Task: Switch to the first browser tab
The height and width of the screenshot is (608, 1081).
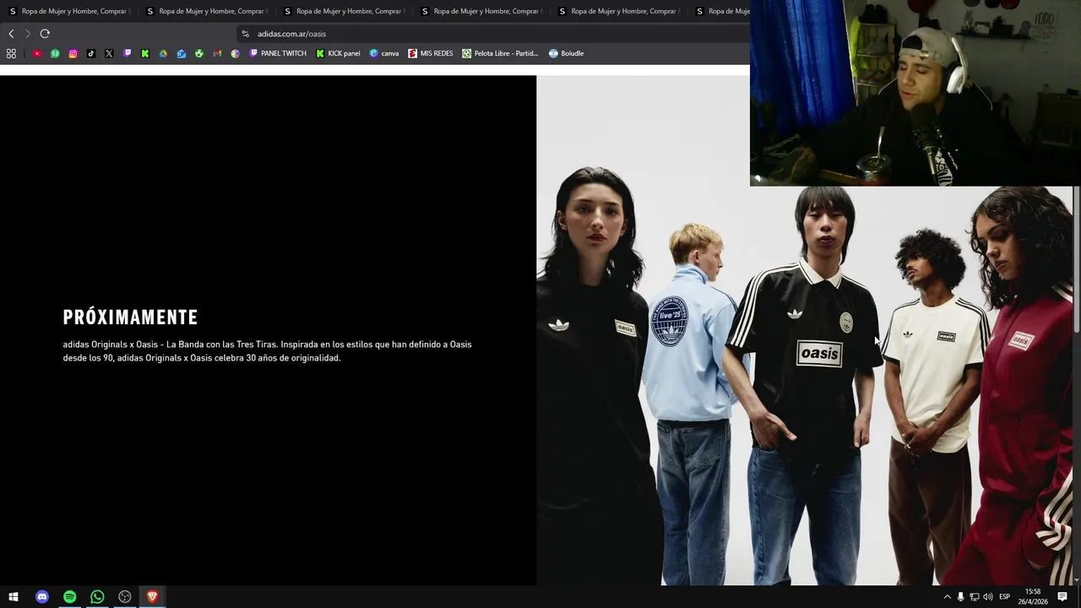Action: (68, 11)
